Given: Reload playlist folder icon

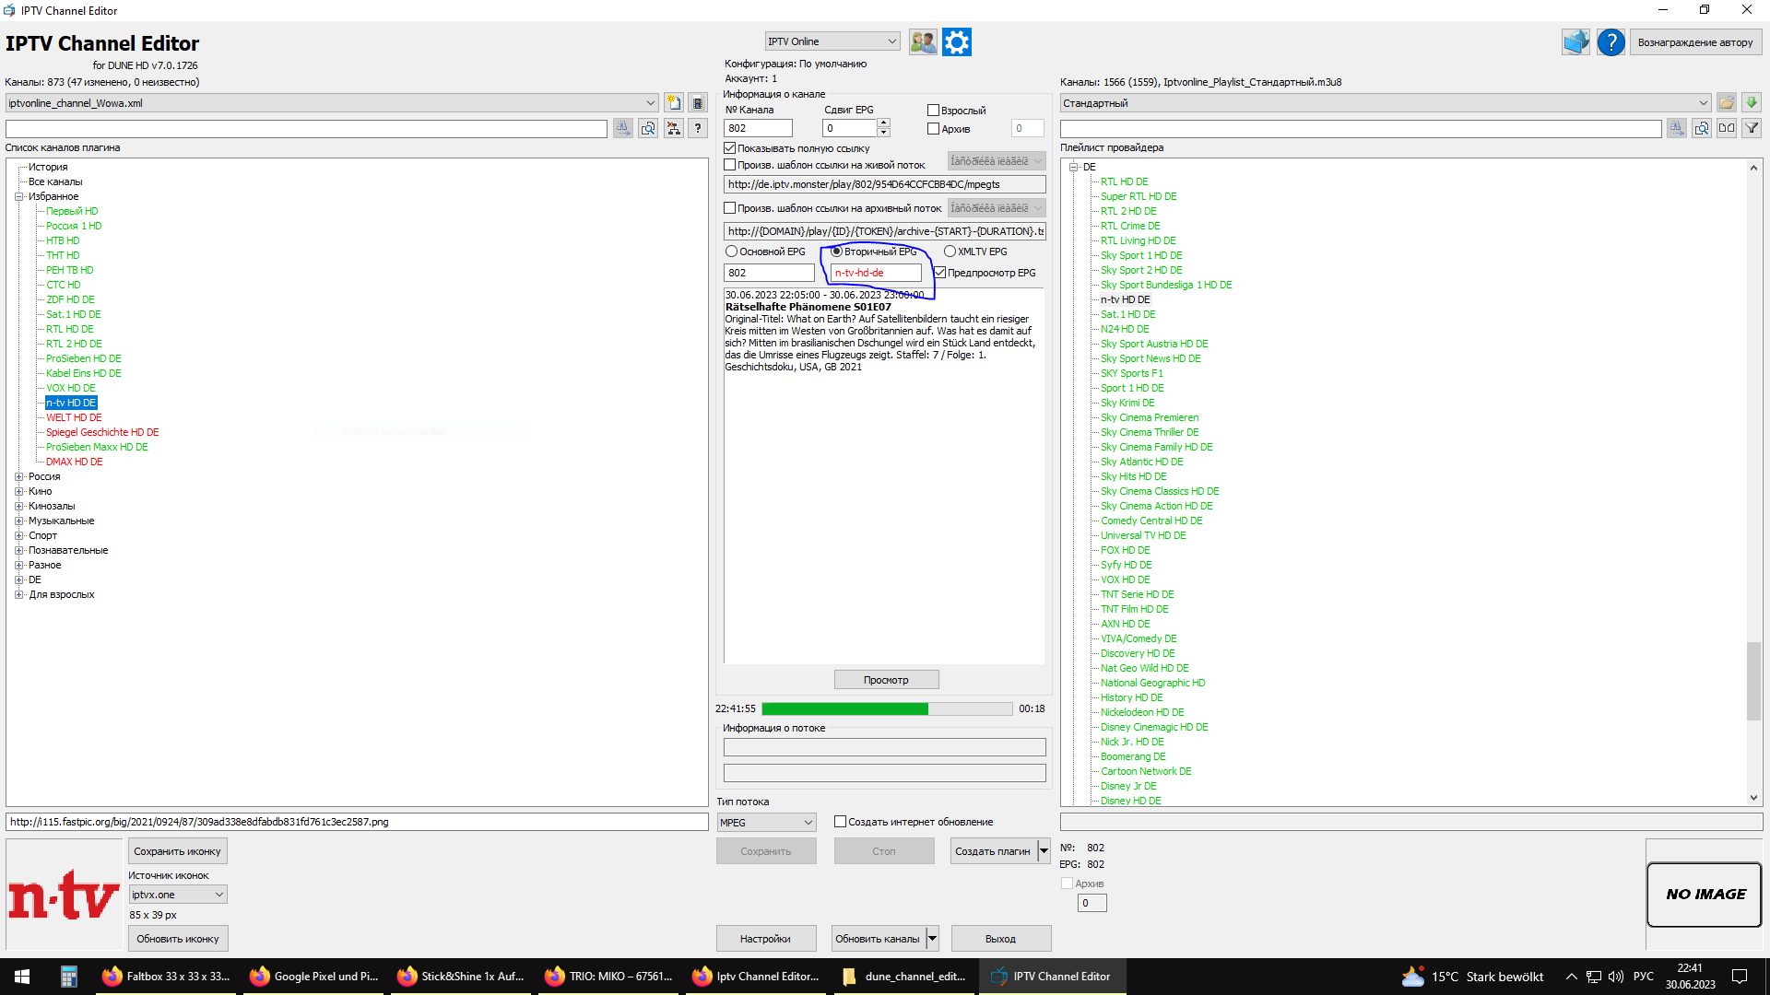Looking at the screenshot, I should (1727, 103).
